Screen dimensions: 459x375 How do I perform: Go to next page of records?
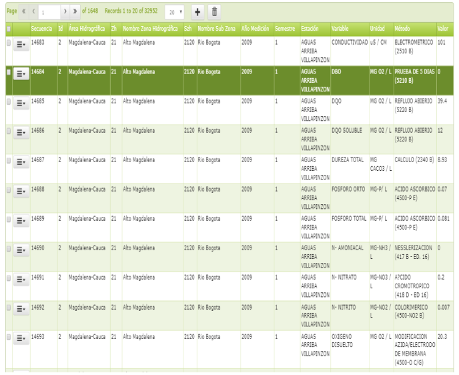point(65,12)
